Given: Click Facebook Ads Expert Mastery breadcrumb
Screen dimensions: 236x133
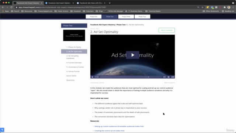Looking at the screenshot, I should pos(103,25).
